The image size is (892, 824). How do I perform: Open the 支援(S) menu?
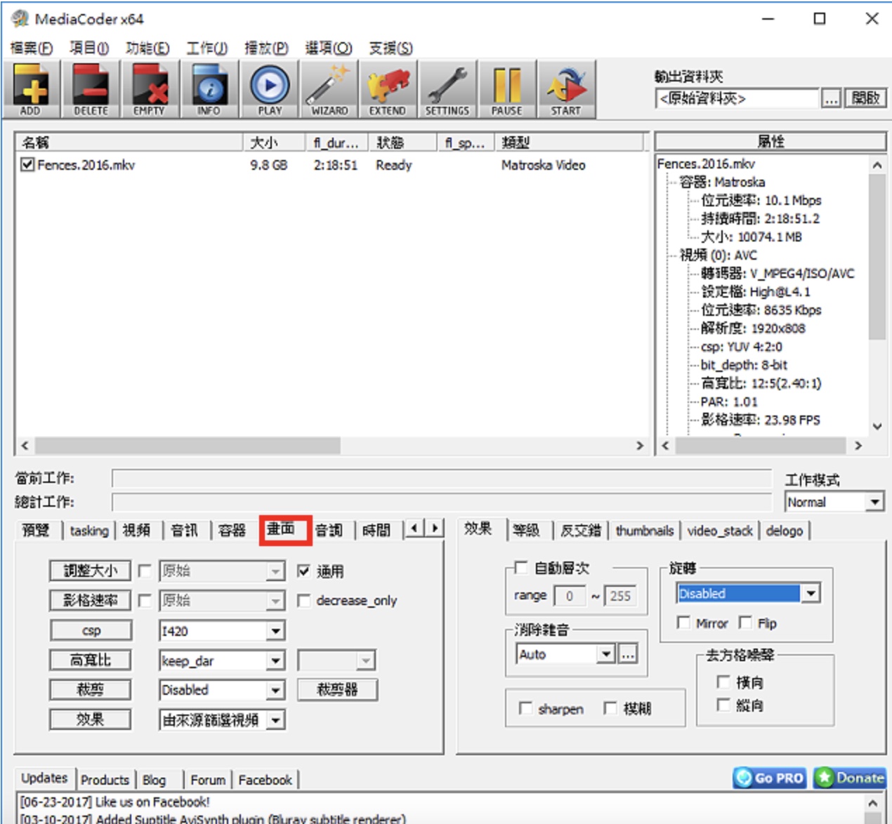click(391, 48)
